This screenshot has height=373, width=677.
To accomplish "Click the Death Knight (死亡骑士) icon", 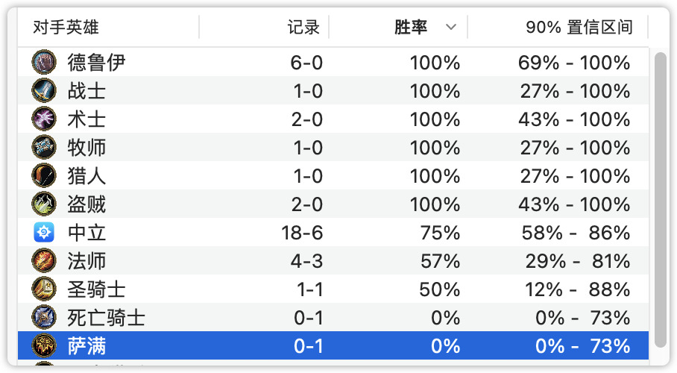I will click(44, 317).
